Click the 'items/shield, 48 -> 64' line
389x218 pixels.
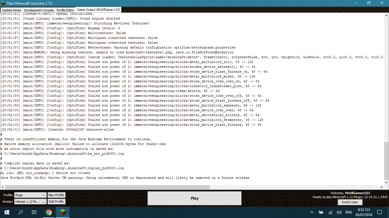110,91
